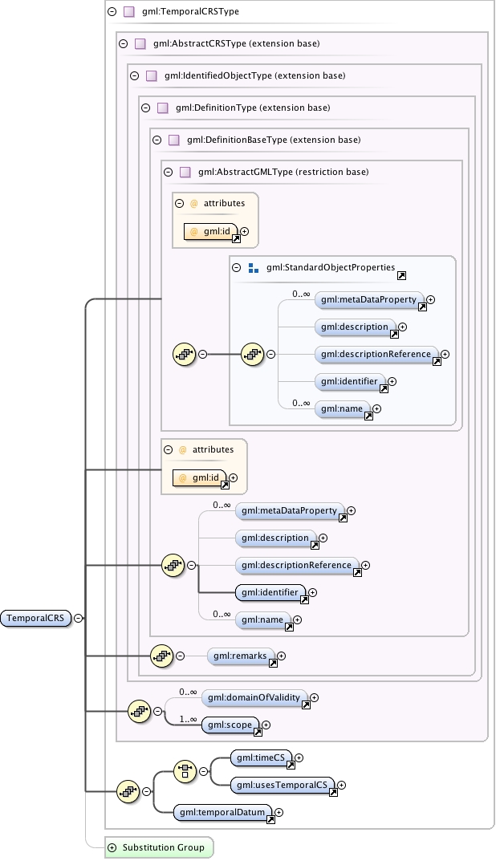Expand the plus beside gml:domainOfValidity
This screenshot has height=861, width=496.
tap(314, 697)
